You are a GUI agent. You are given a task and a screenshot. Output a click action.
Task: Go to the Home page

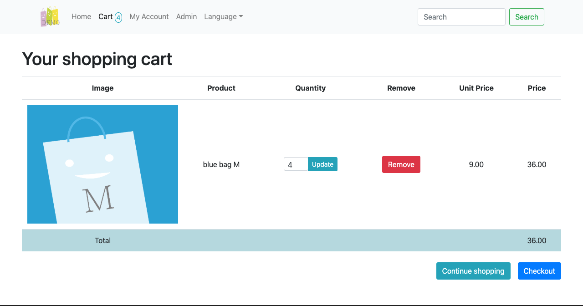81,16
